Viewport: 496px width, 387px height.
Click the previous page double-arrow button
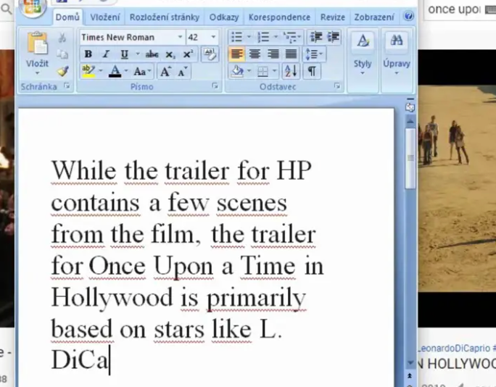410,375
